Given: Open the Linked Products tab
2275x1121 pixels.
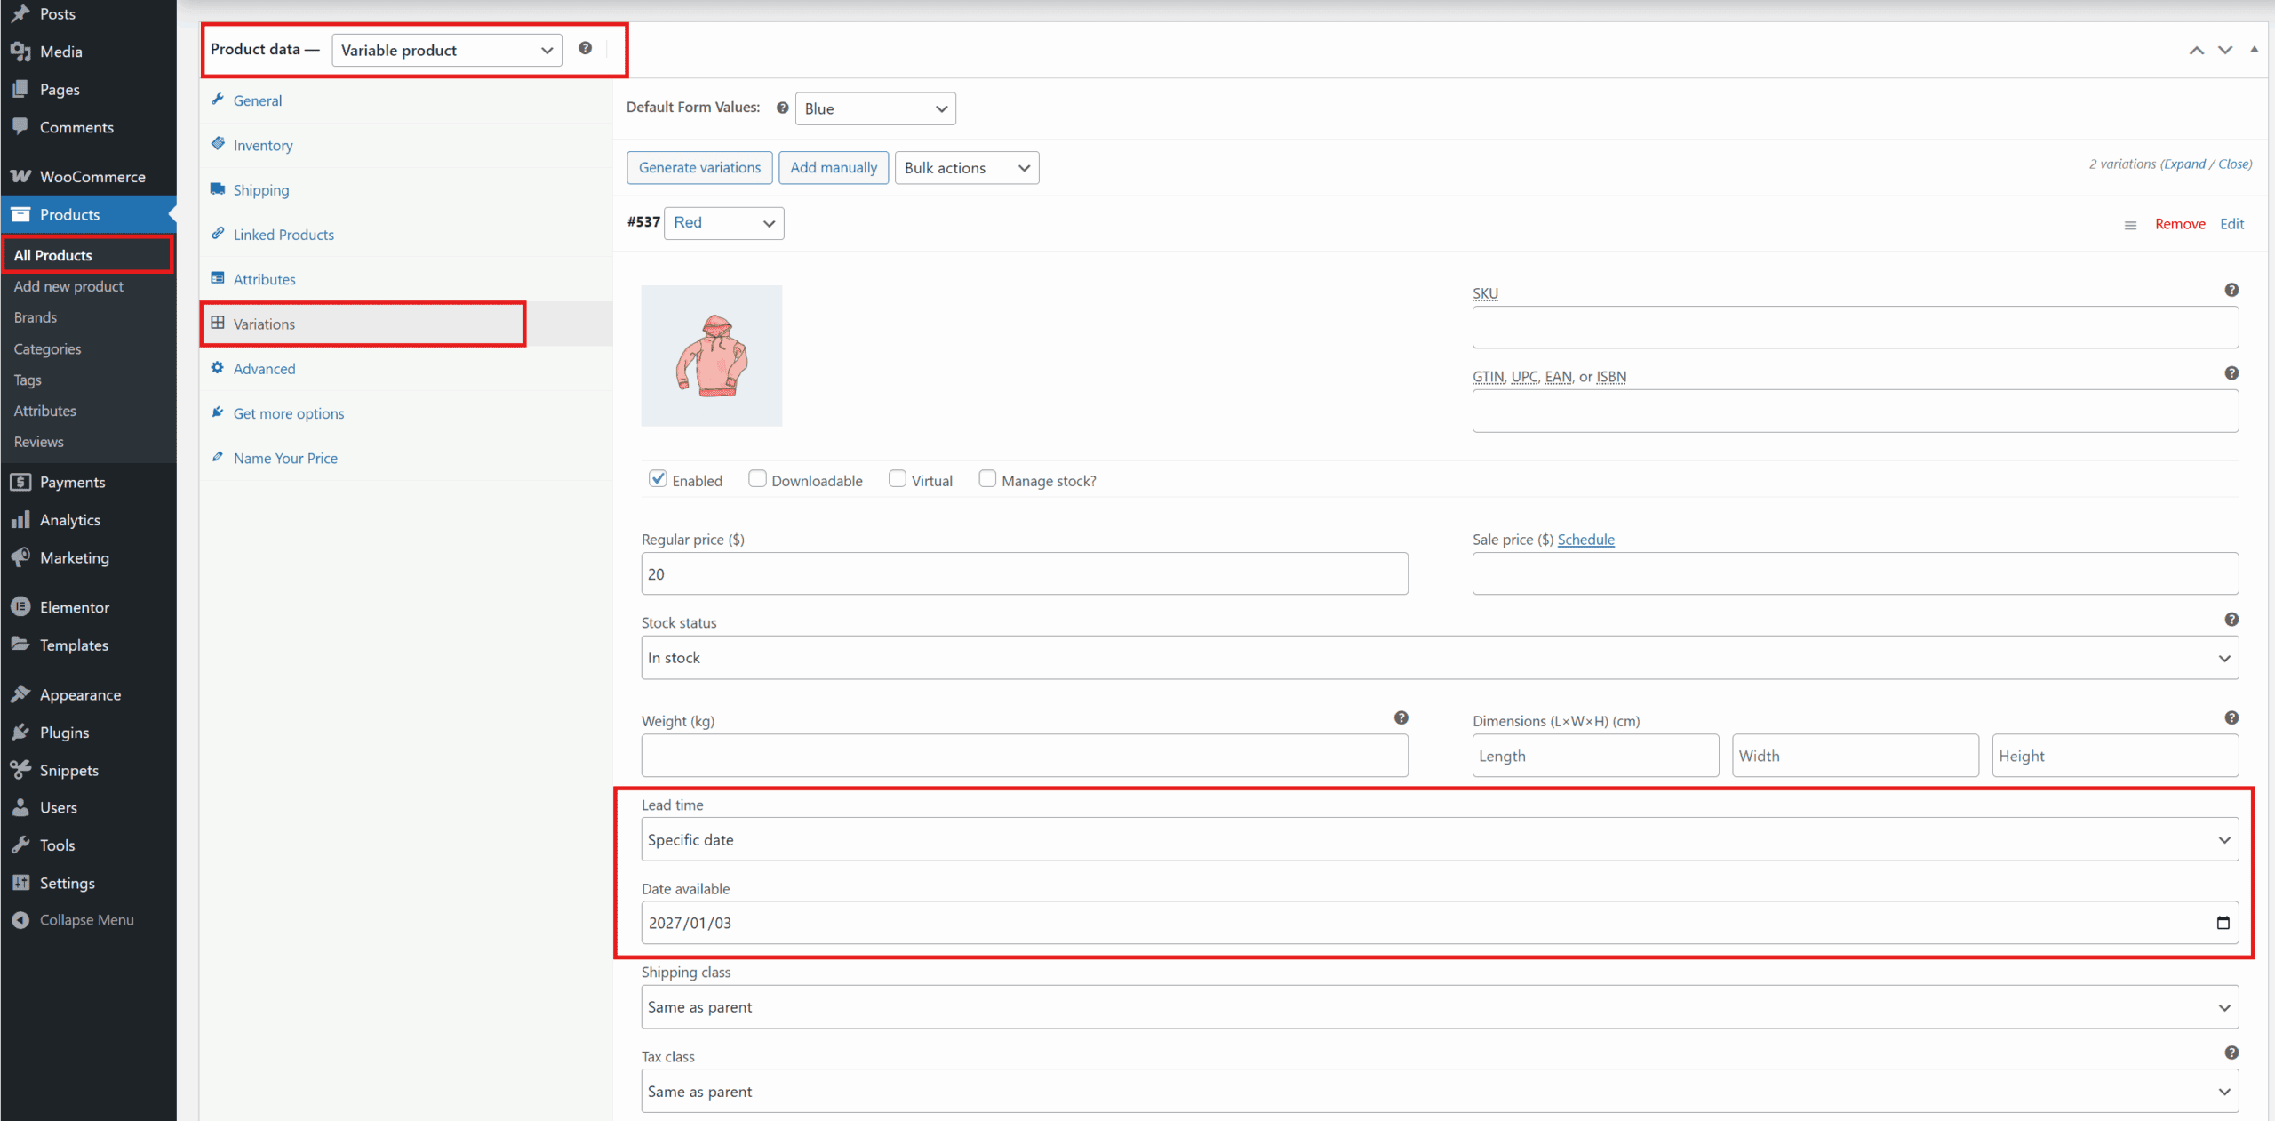Looking at the screenshot, I should pyautogui.click(x=406, y=234).
